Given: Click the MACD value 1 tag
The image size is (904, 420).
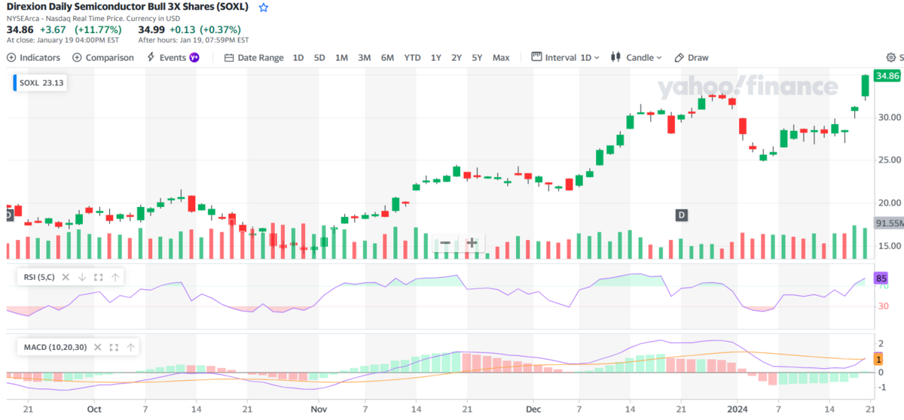Looking at the screenshot, I should (879, 360).
